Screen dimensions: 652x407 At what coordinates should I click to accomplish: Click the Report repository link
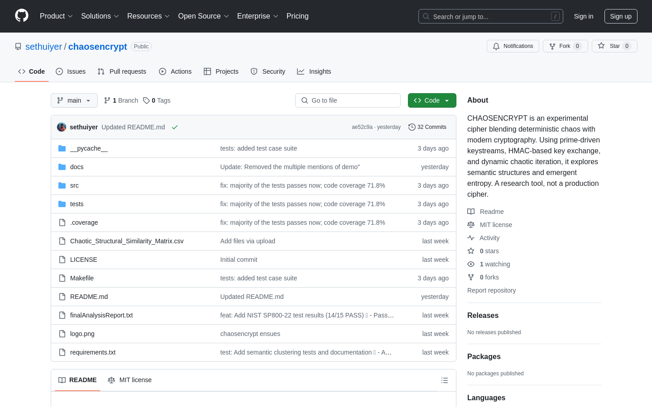(x=491, y=290)
